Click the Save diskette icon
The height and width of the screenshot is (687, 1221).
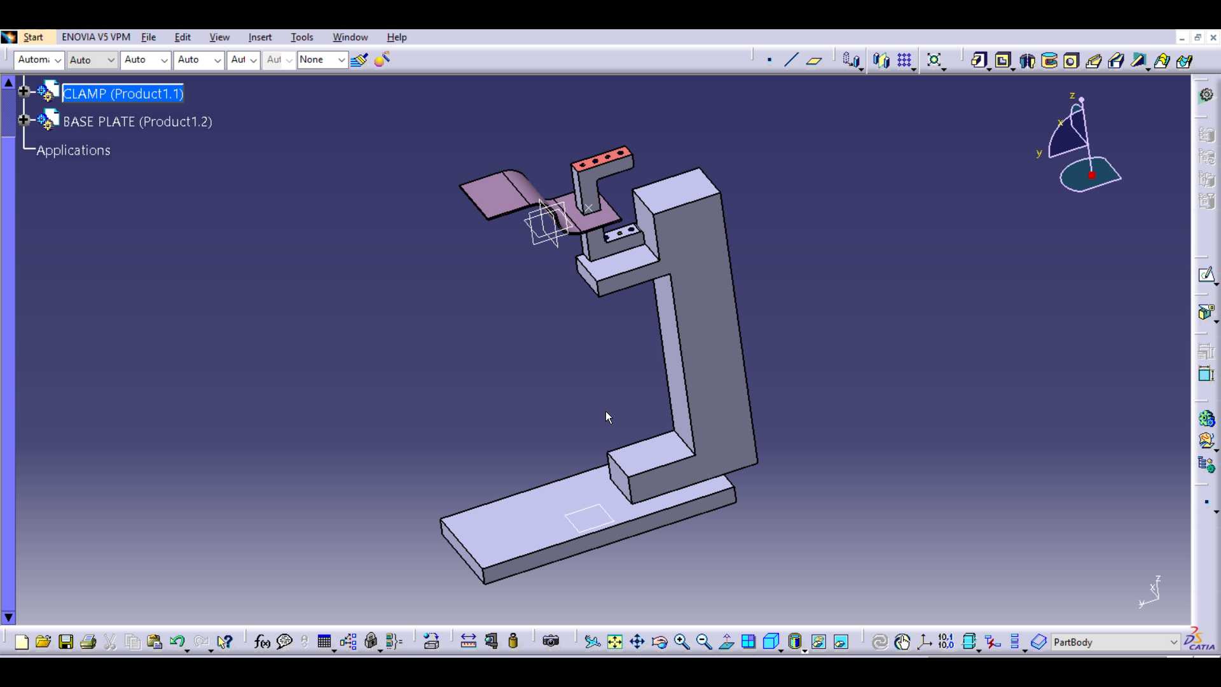point(66,642)
